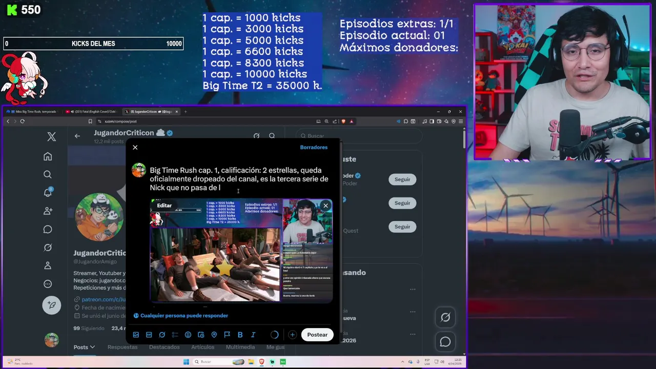
Task: Open Borradores drafts list
Action: (314, 148)
